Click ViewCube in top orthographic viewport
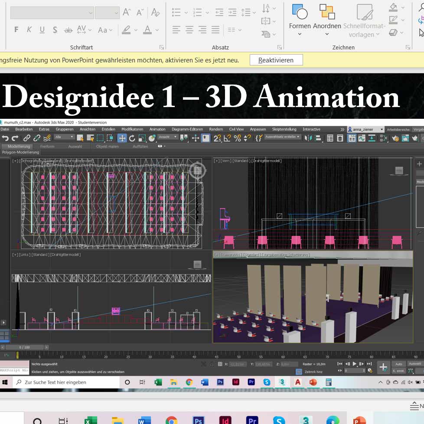Viewport: 424px width, 424px height. click(197, 170)
